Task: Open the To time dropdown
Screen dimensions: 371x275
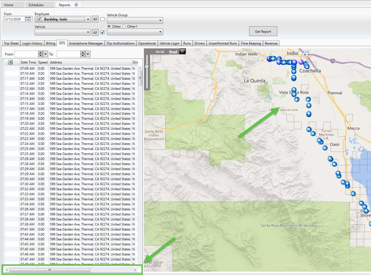Action: coord(88,54)
